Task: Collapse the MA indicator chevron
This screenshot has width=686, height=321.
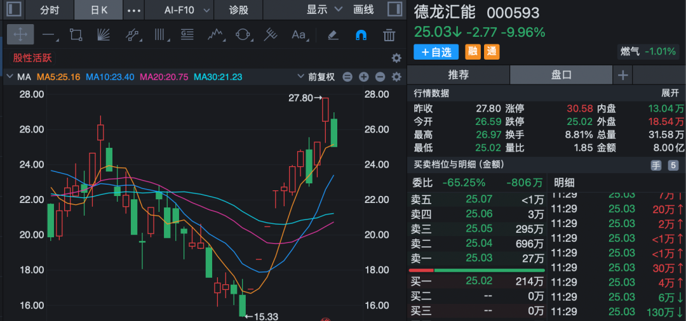Action: [x=11, y=77]
